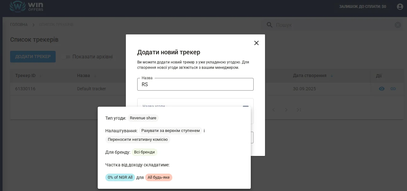The image size is (407, 191).
Task: Click the WinOffers logo
Action: (x=27, y=6)
